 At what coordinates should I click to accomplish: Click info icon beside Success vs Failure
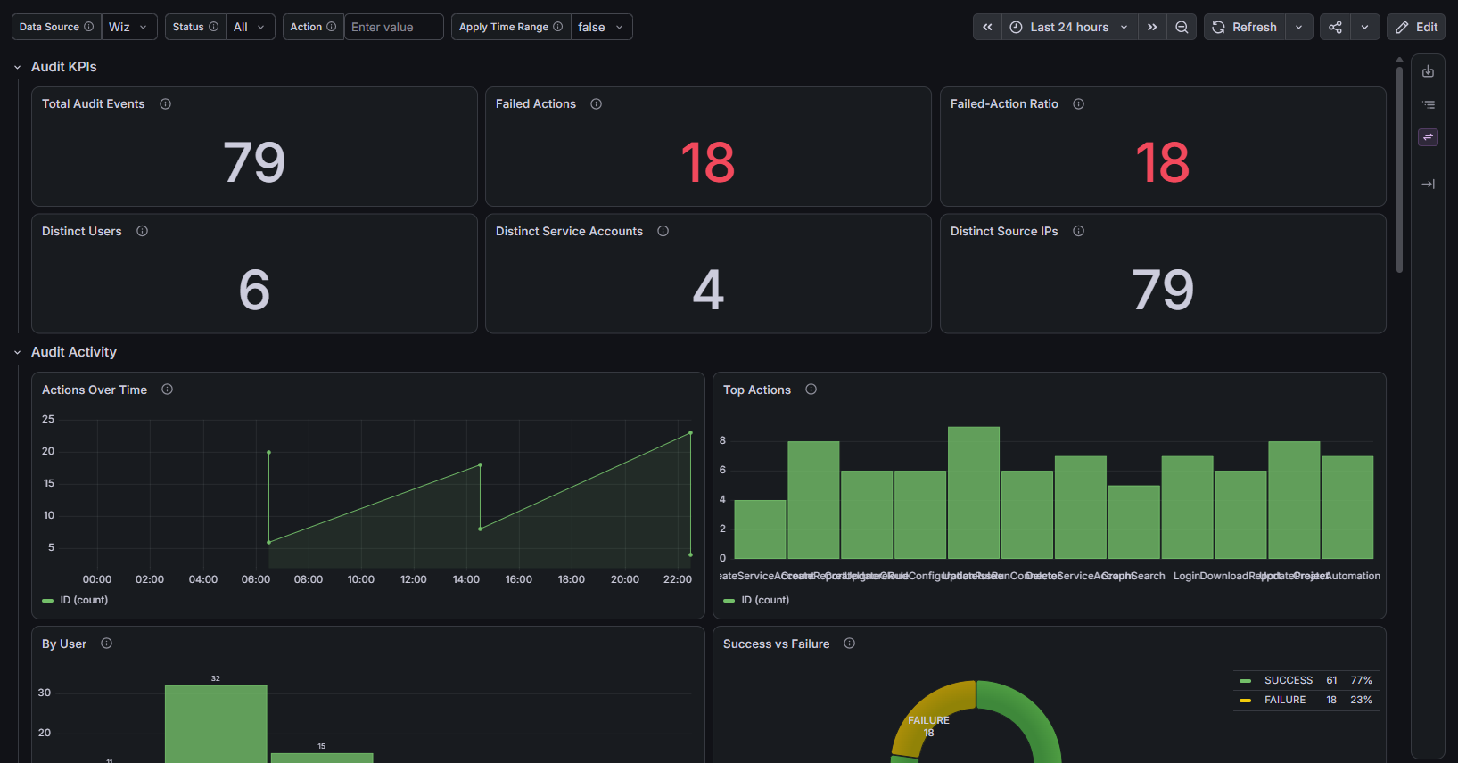point(849,644)
